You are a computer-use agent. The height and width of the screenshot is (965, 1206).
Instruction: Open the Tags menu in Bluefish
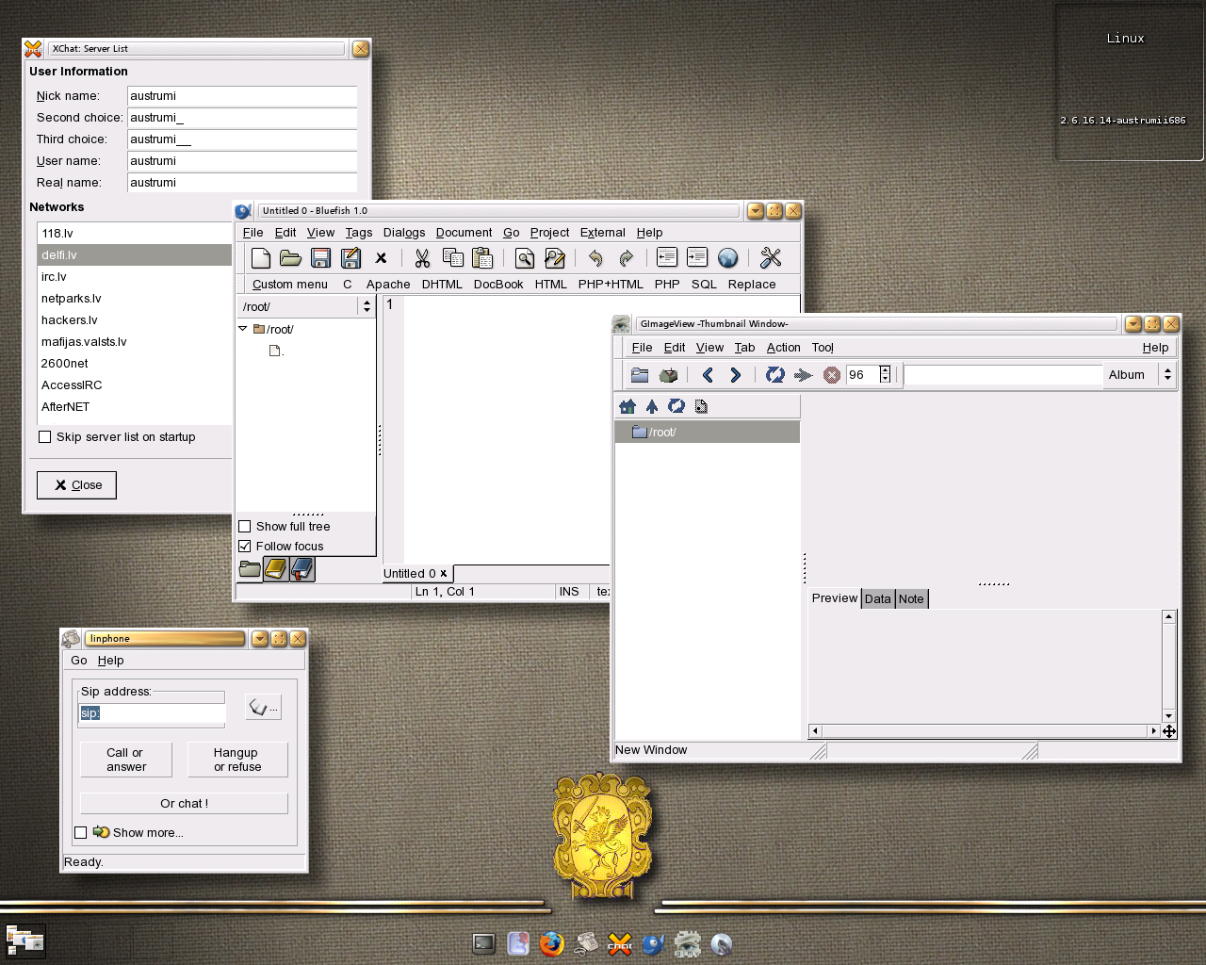[359, 233]
